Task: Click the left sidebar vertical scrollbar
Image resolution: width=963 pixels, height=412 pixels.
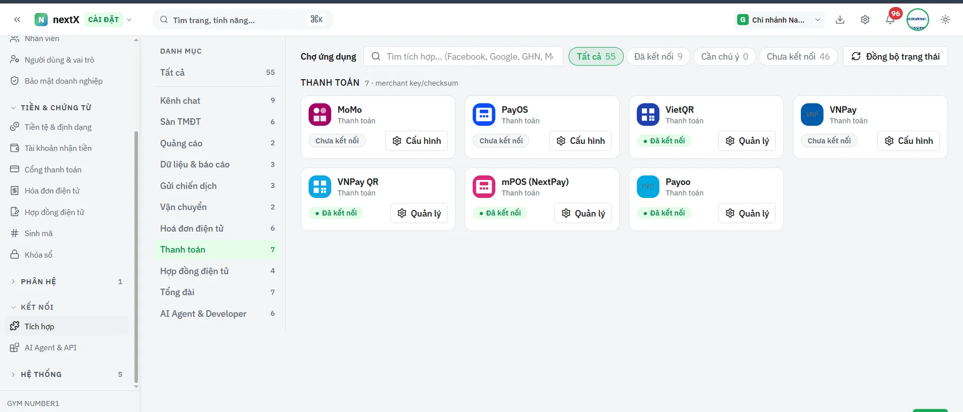Action: pos(136,257)
